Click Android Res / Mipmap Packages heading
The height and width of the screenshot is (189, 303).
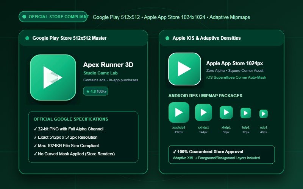205,96
